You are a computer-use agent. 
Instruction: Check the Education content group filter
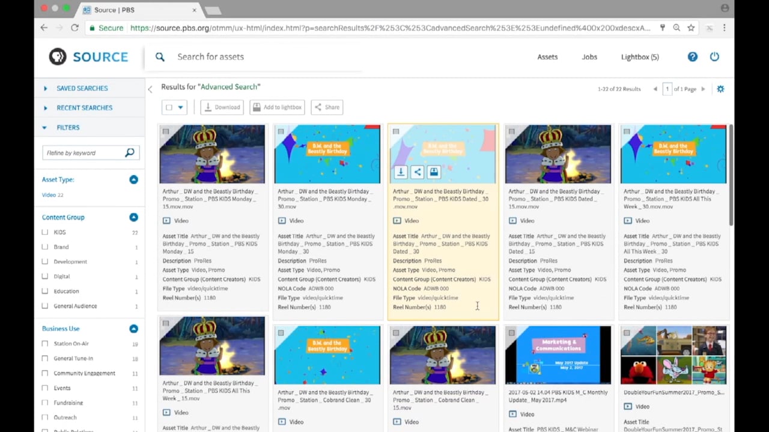(45, 291)
